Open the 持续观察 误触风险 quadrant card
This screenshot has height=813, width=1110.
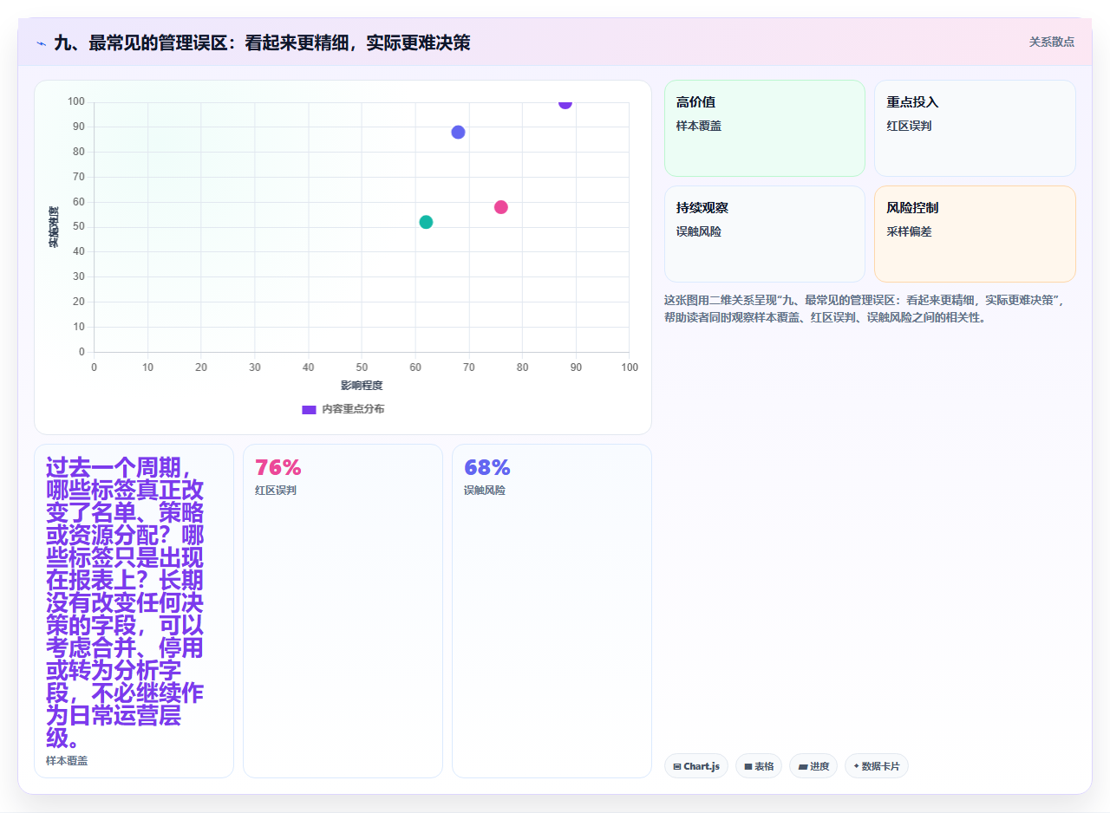[765, 234]
